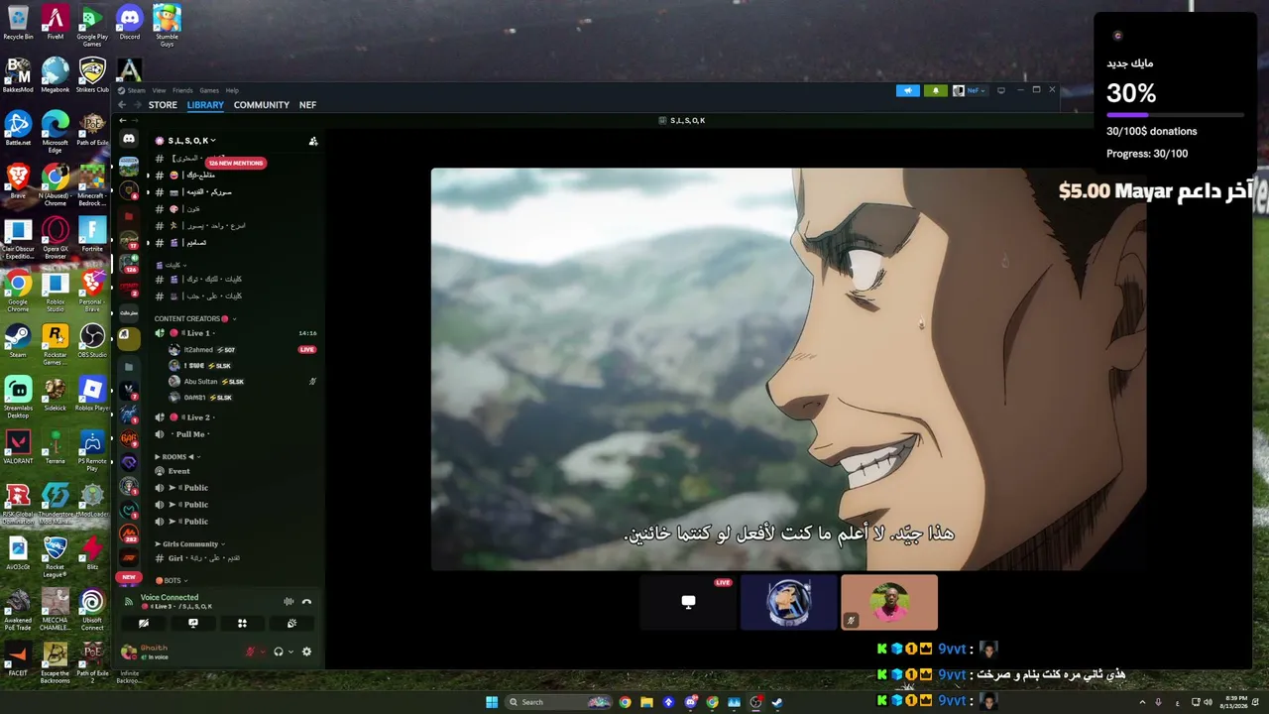Switch to the LIBRARY tab
The height and width of the screenshot is (714, 1269).
tap(205, 105)
